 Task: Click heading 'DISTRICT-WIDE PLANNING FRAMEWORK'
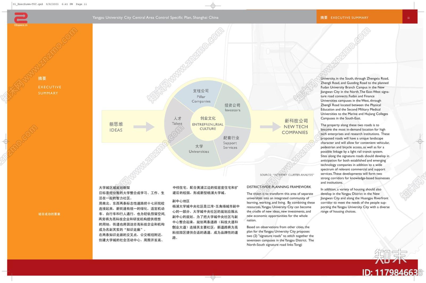(x=279, y=187)
